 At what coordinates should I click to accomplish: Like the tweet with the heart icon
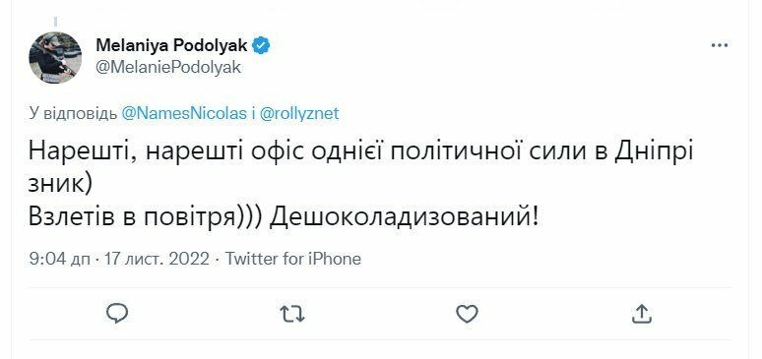[x=467, y=314]
